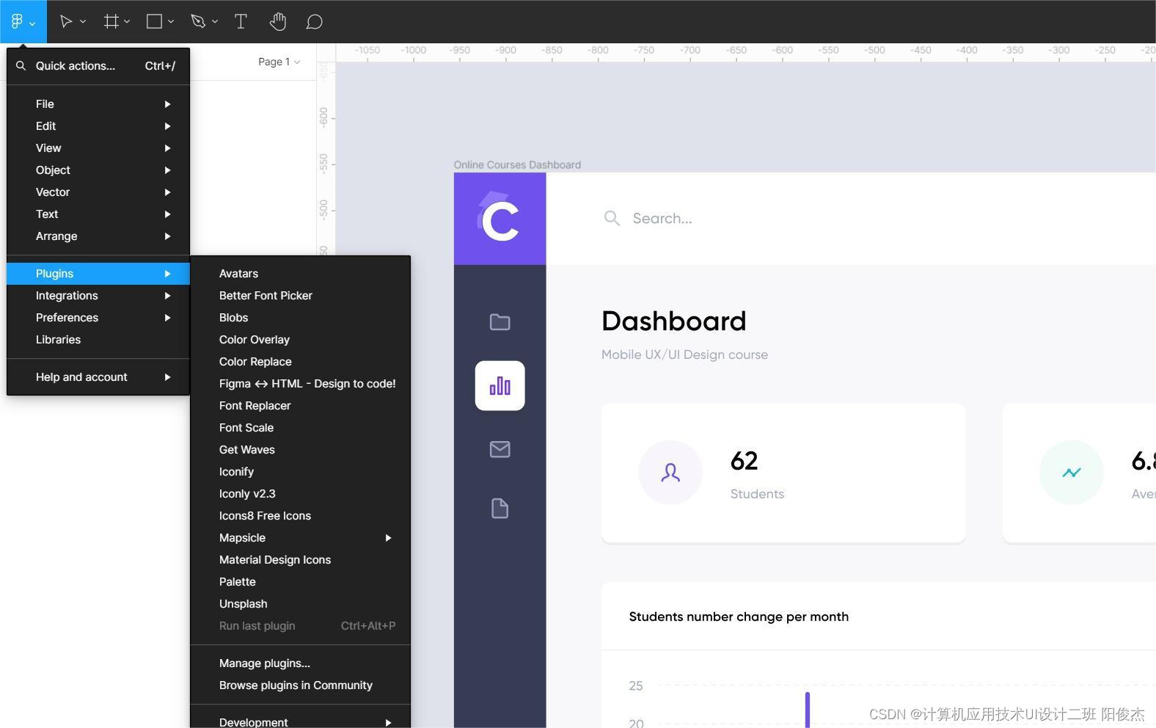1156x728 pixels.
Task: Click the Figma main menu logo button
Action: point(23,21)
